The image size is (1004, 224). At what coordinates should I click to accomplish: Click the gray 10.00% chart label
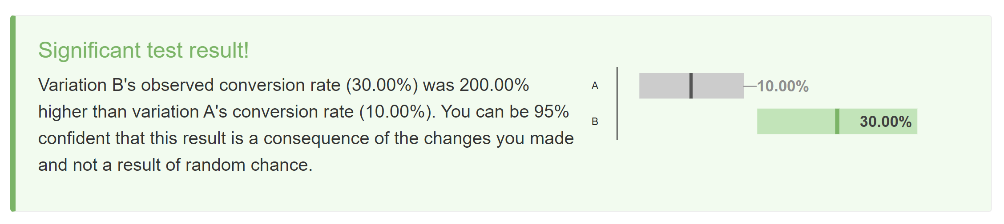(783, 86)
